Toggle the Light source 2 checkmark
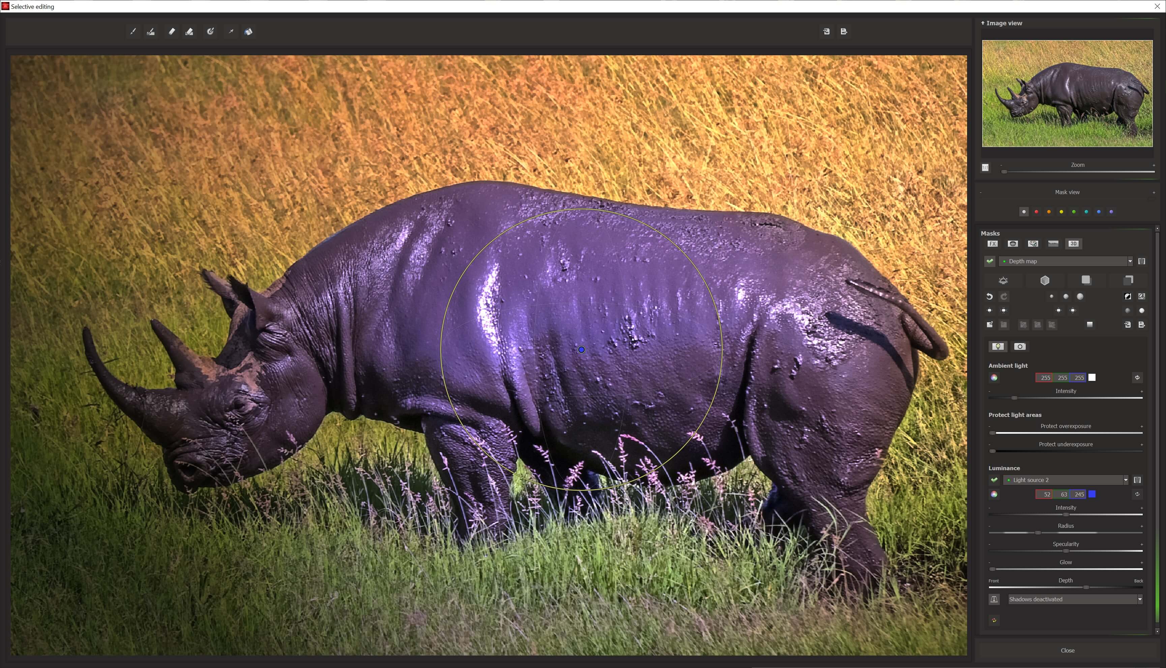1166x668 pixels. [994, 480]
